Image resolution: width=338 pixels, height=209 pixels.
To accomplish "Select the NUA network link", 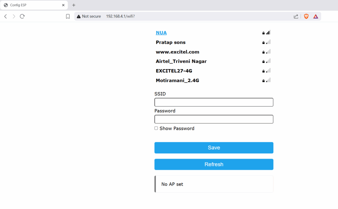I will click(x=161, y=33).
